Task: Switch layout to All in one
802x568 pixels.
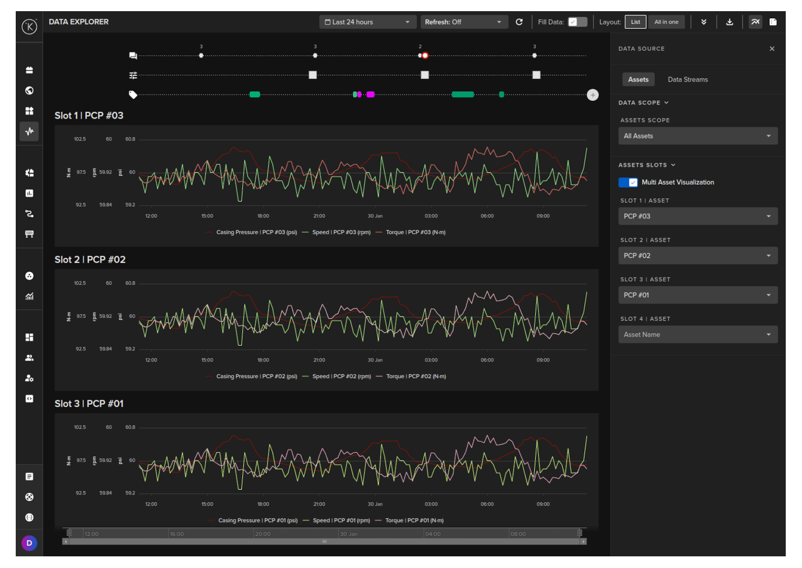Action: [666, 22]
